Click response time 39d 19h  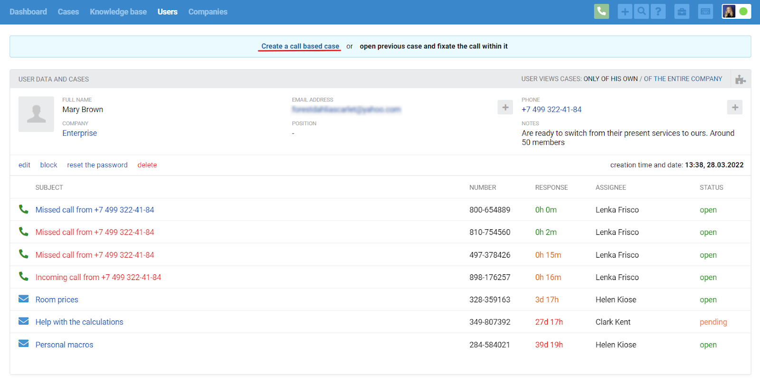click(x=549, y=345)
